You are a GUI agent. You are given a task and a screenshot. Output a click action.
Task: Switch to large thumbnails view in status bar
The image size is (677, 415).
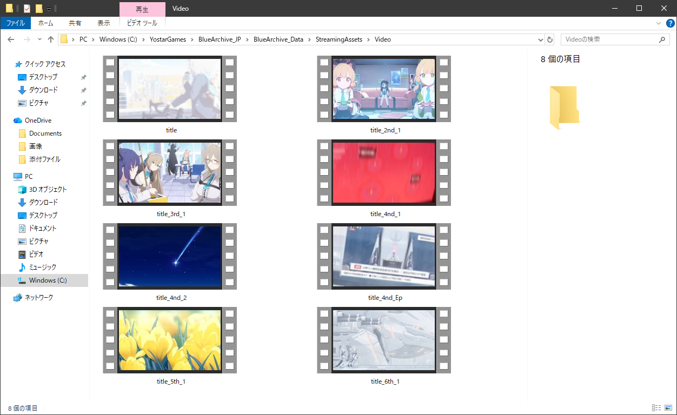click(x=668, y=408)
